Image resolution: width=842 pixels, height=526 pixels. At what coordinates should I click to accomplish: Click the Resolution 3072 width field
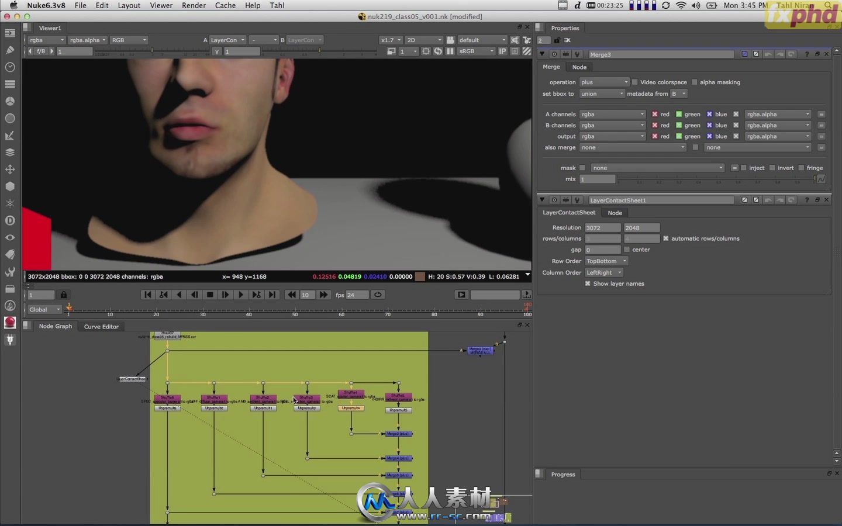(x=602, y=228)
